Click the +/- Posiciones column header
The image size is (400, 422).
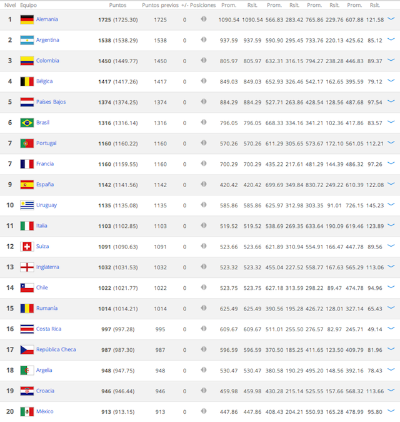coord(198,5)
